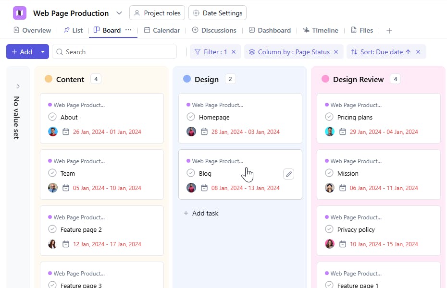The height and width of the screenshot is (288, 447).
Task: Click Add task in Design column
Action: click(201, 213)
